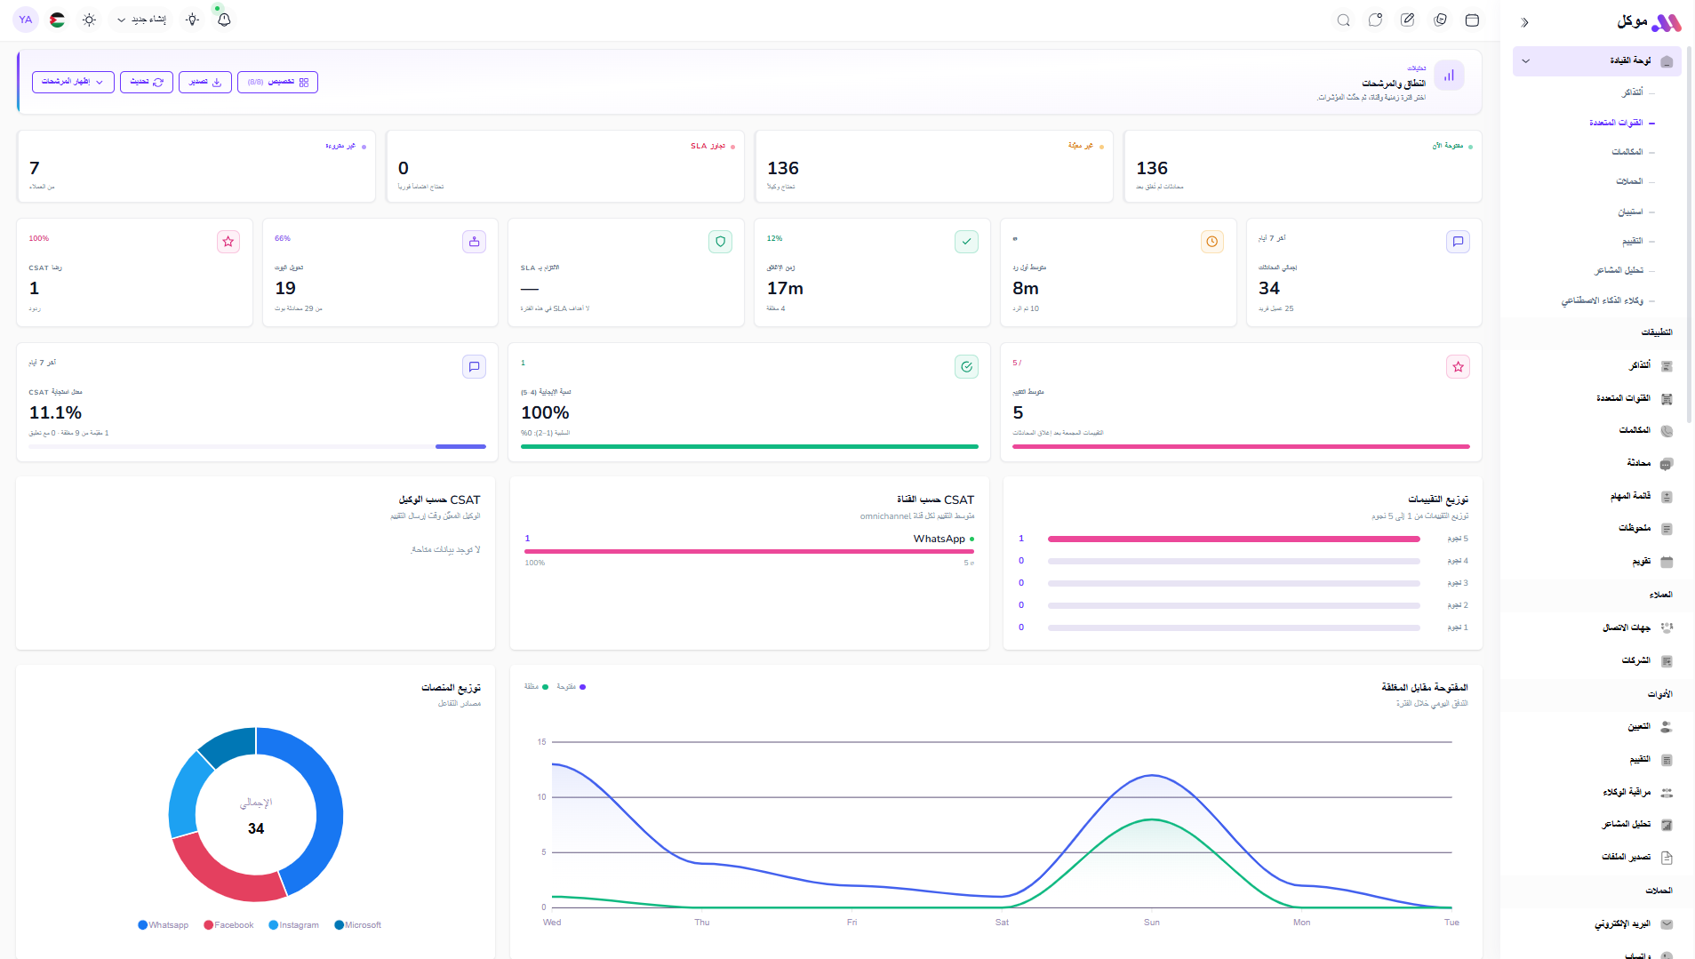This screenshot has height=959, width=1695.
Task: Click the chat bubble icon in top bar
Action: coord(1376,20)
